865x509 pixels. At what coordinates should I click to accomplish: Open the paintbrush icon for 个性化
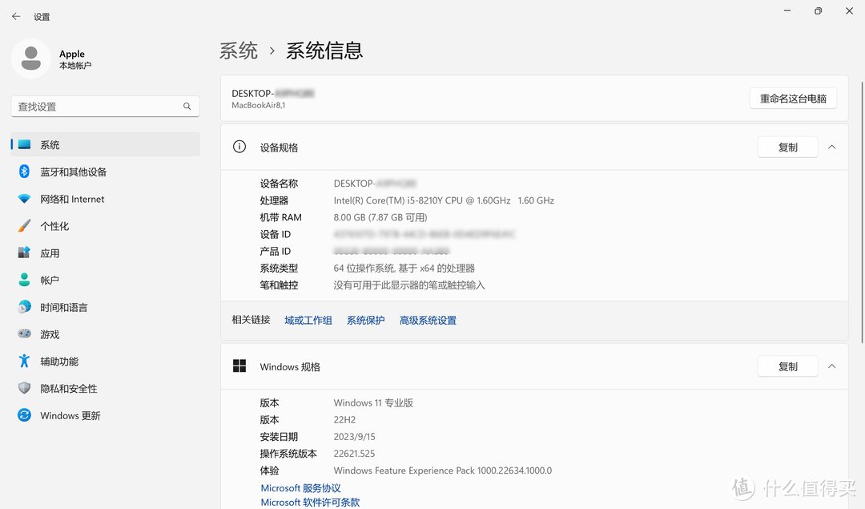click(x=24, y=226)
